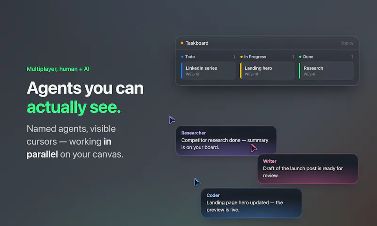This screenshot has height=226, width=377.
Task: Open the Researcher message bubble
Action: pyautogui.click(x=226, y=141)
